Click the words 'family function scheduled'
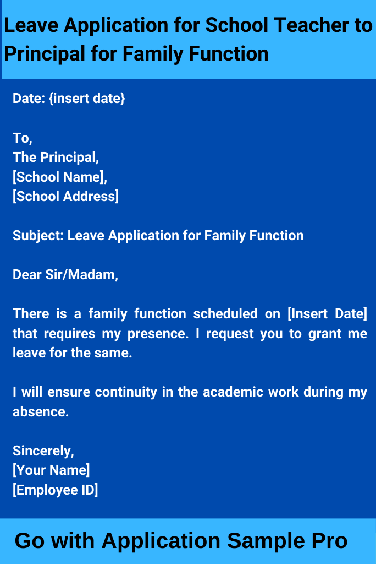 (x=173, y=314)
